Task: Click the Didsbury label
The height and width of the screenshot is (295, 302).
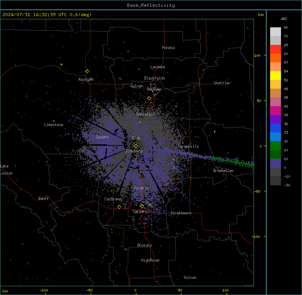Action: coord(134,151)
